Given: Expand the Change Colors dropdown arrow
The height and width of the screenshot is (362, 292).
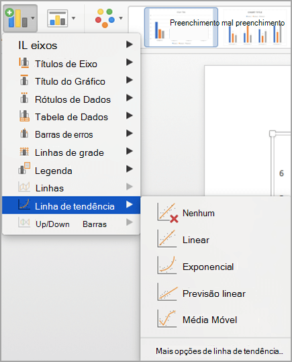Looking at the screenshot, I should 121,18.
